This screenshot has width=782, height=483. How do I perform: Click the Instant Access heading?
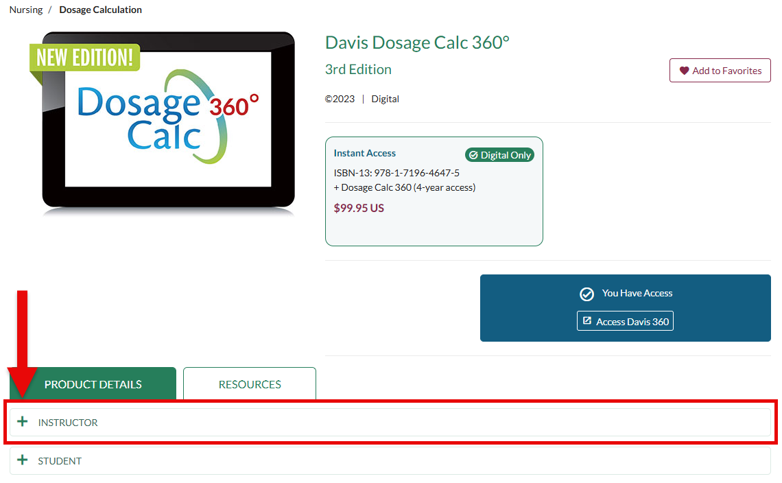click(364, 153)
